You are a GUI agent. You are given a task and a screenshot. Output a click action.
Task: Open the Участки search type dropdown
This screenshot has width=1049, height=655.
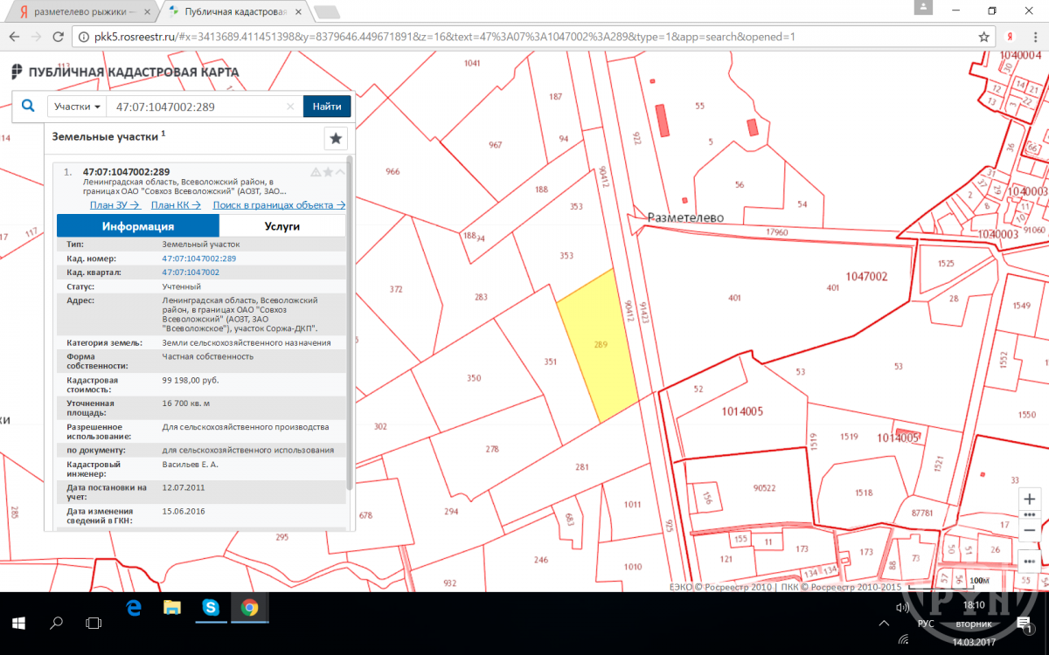77,107
